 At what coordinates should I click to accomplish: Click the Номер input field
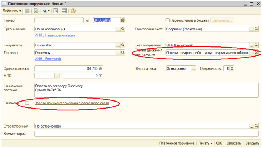click(59, 20)
